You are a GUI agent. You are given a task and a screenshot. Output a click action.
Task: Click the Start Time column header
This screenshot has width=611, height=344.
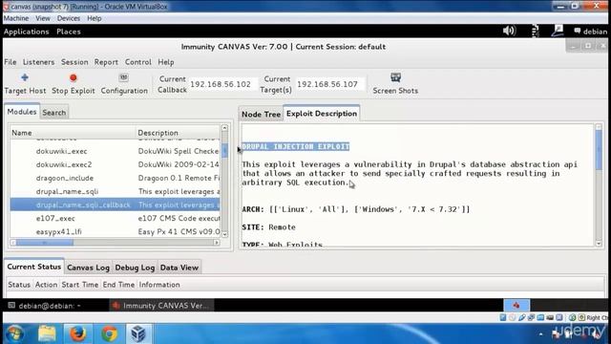click(80, 285)
